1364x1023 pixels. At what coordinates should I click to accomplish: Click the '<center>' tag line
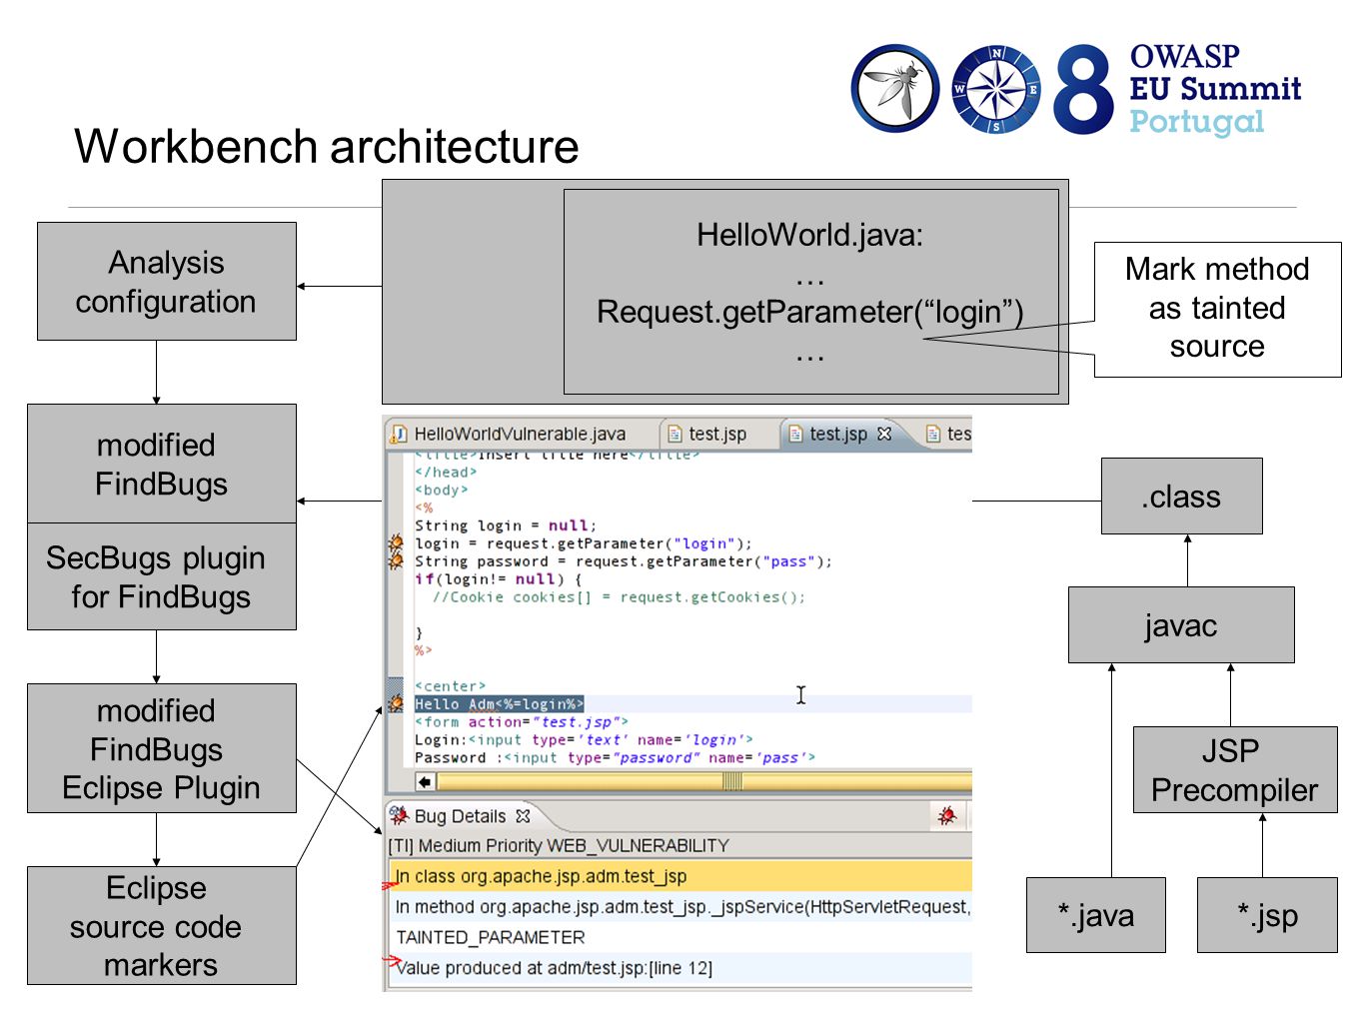tap(450, 686)
